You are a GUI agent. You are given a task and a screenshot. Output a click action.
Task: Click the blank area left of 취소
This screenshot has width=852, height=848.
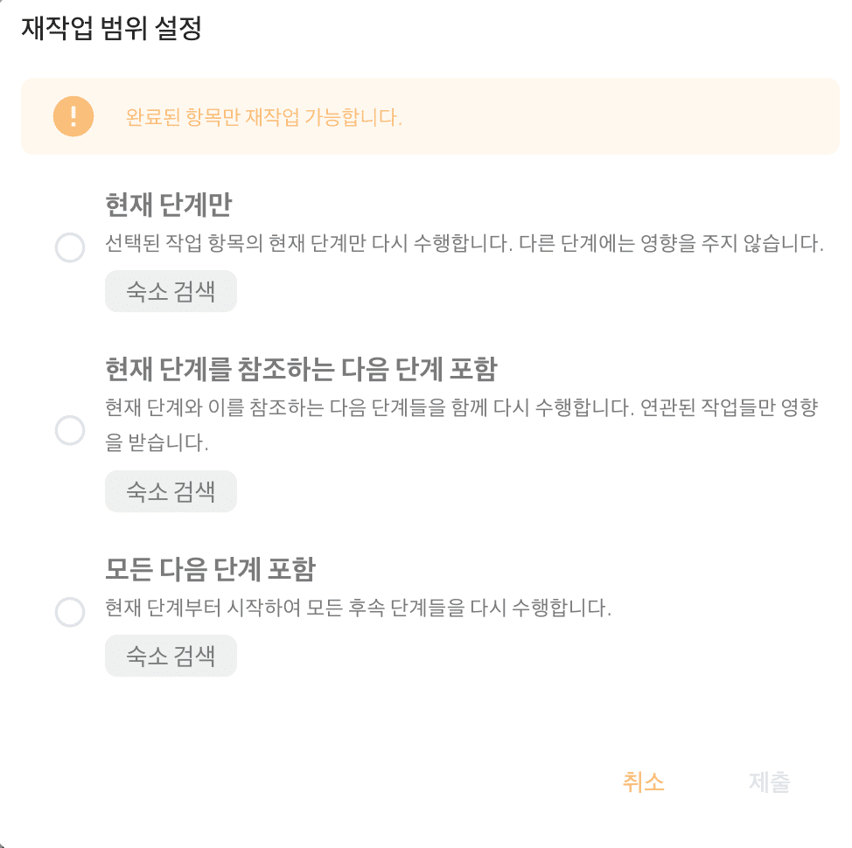click(x=350, y=782)
